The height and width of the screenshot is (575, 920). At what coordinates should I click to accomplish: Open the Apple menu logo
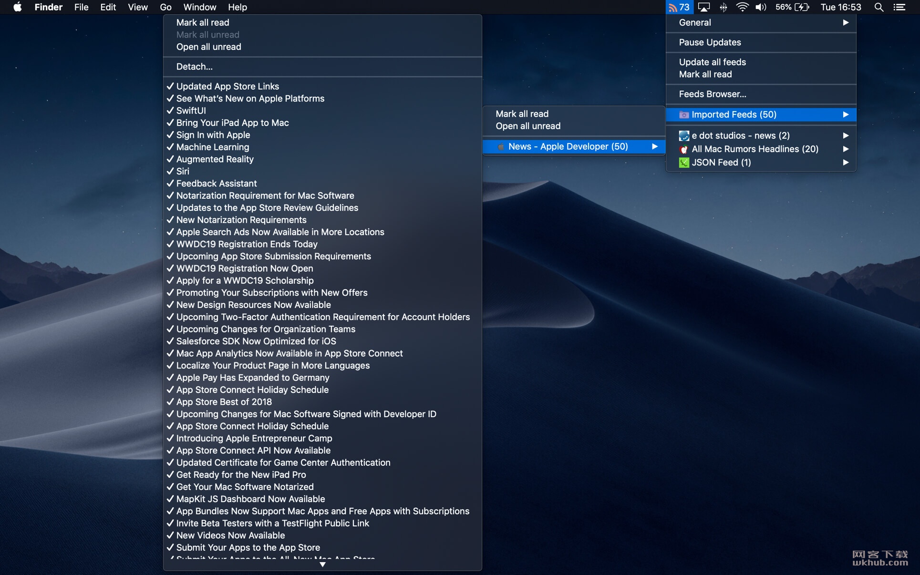[17, 7]
